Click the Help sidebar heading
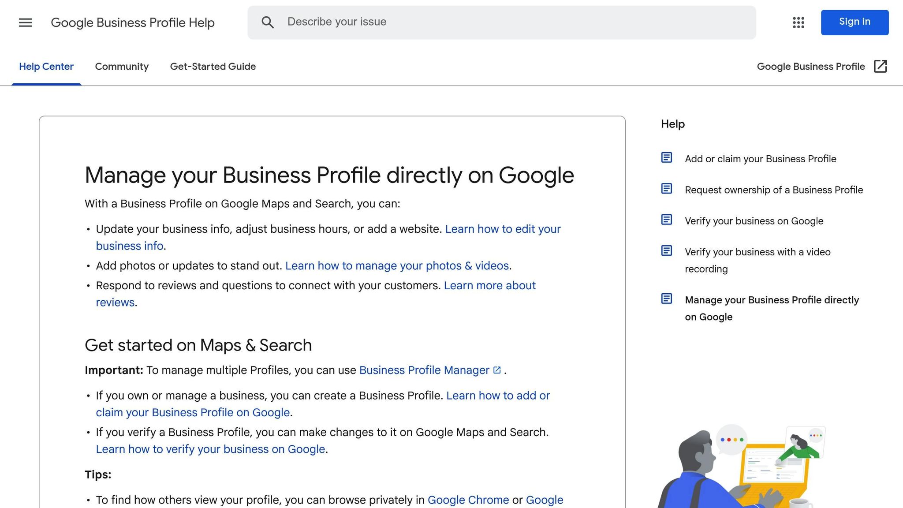This screenshot has width=903, height=508. tap(672, 124)
